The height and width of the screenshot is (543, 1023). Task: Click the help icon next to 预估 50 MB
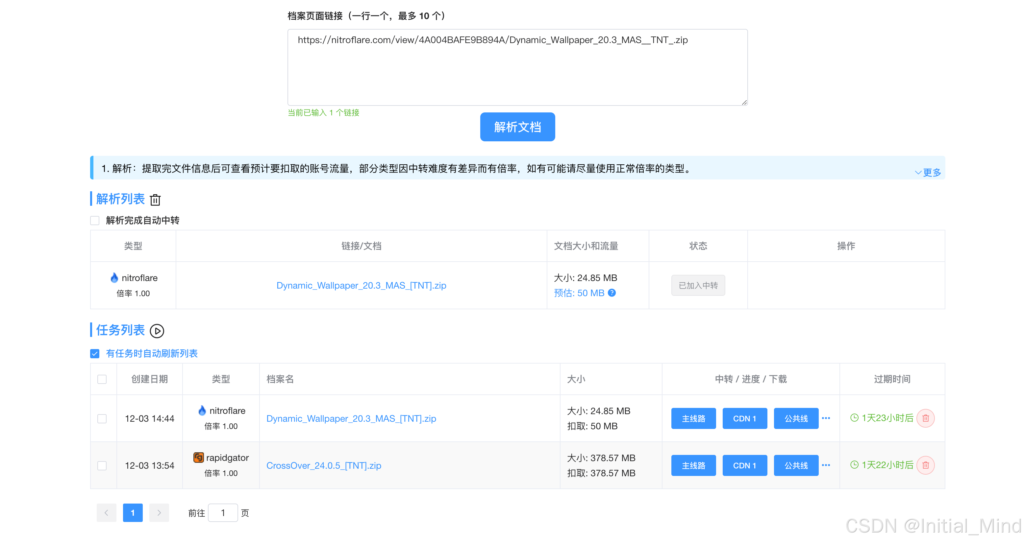tap(612, 293)
